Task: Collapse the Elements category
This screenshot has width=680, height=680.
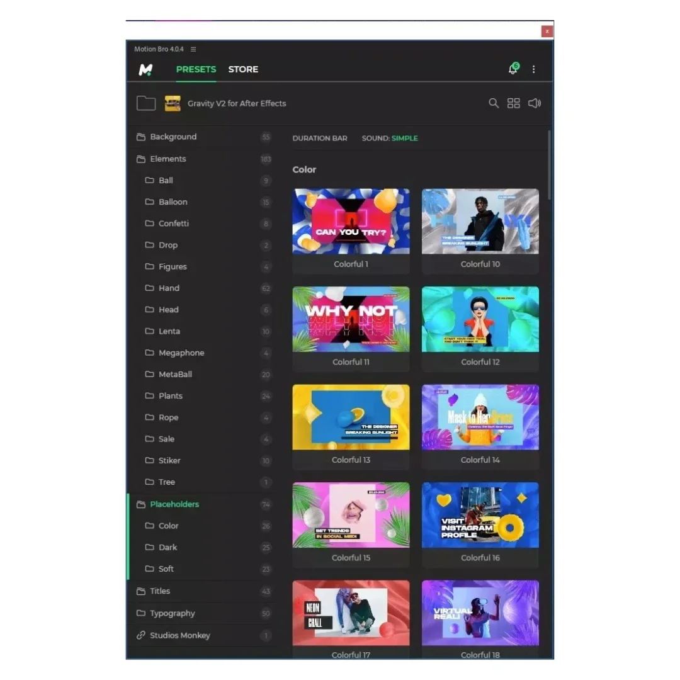Action: point(203,159)
